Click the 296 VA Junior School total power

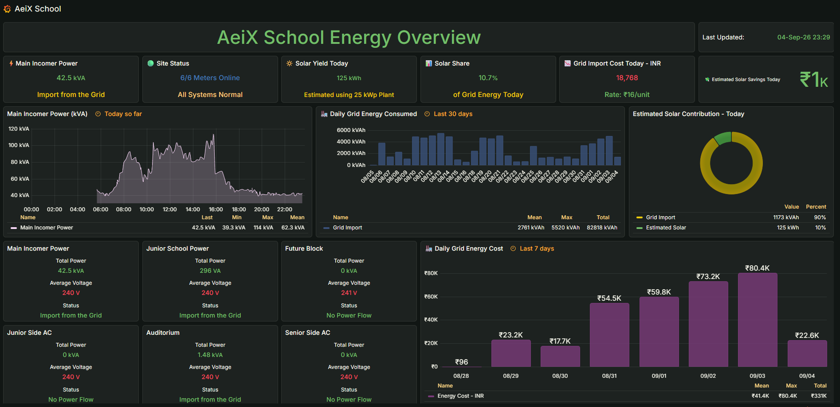click(210, 271)
